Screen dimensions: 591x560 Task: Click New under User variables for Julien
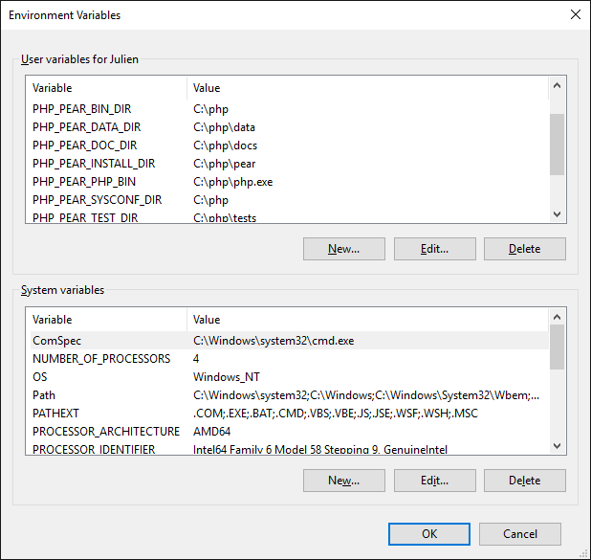[x=344, y=249]
